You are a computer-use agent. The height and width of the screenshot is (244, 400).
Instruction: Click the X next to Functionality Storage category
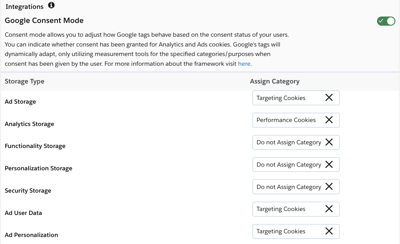point(329,142)
